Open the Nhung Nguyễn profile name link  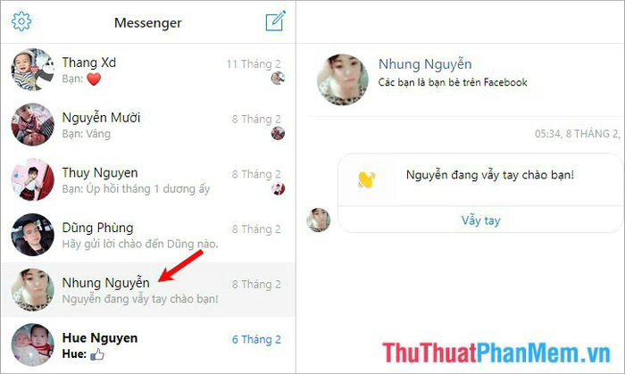coord(425,63)
